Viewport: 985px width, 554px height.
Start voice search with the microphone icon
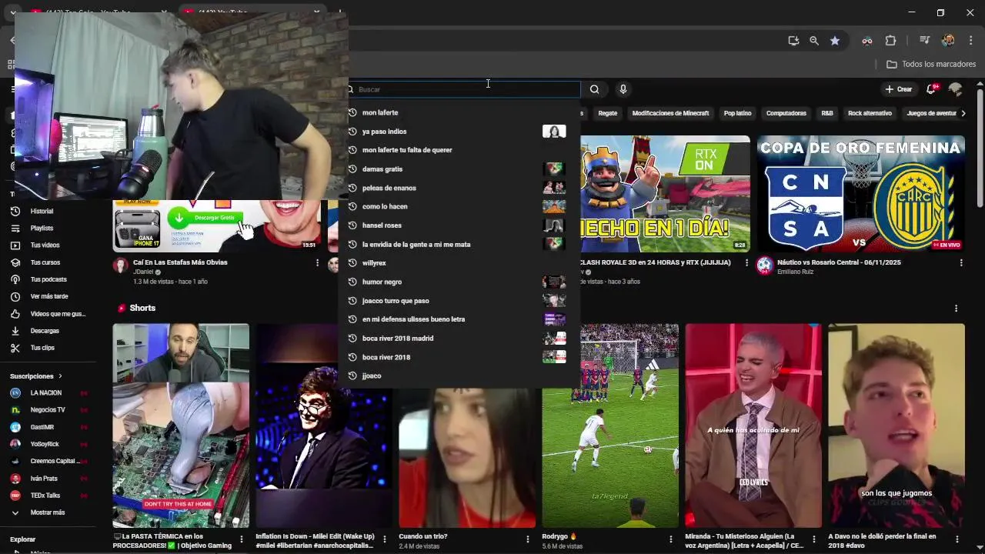coord(623,89)
